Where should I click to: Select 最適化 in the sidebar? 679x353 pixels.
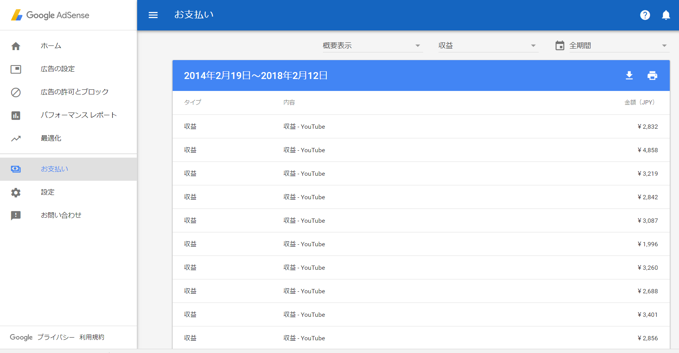coord(51,138)
